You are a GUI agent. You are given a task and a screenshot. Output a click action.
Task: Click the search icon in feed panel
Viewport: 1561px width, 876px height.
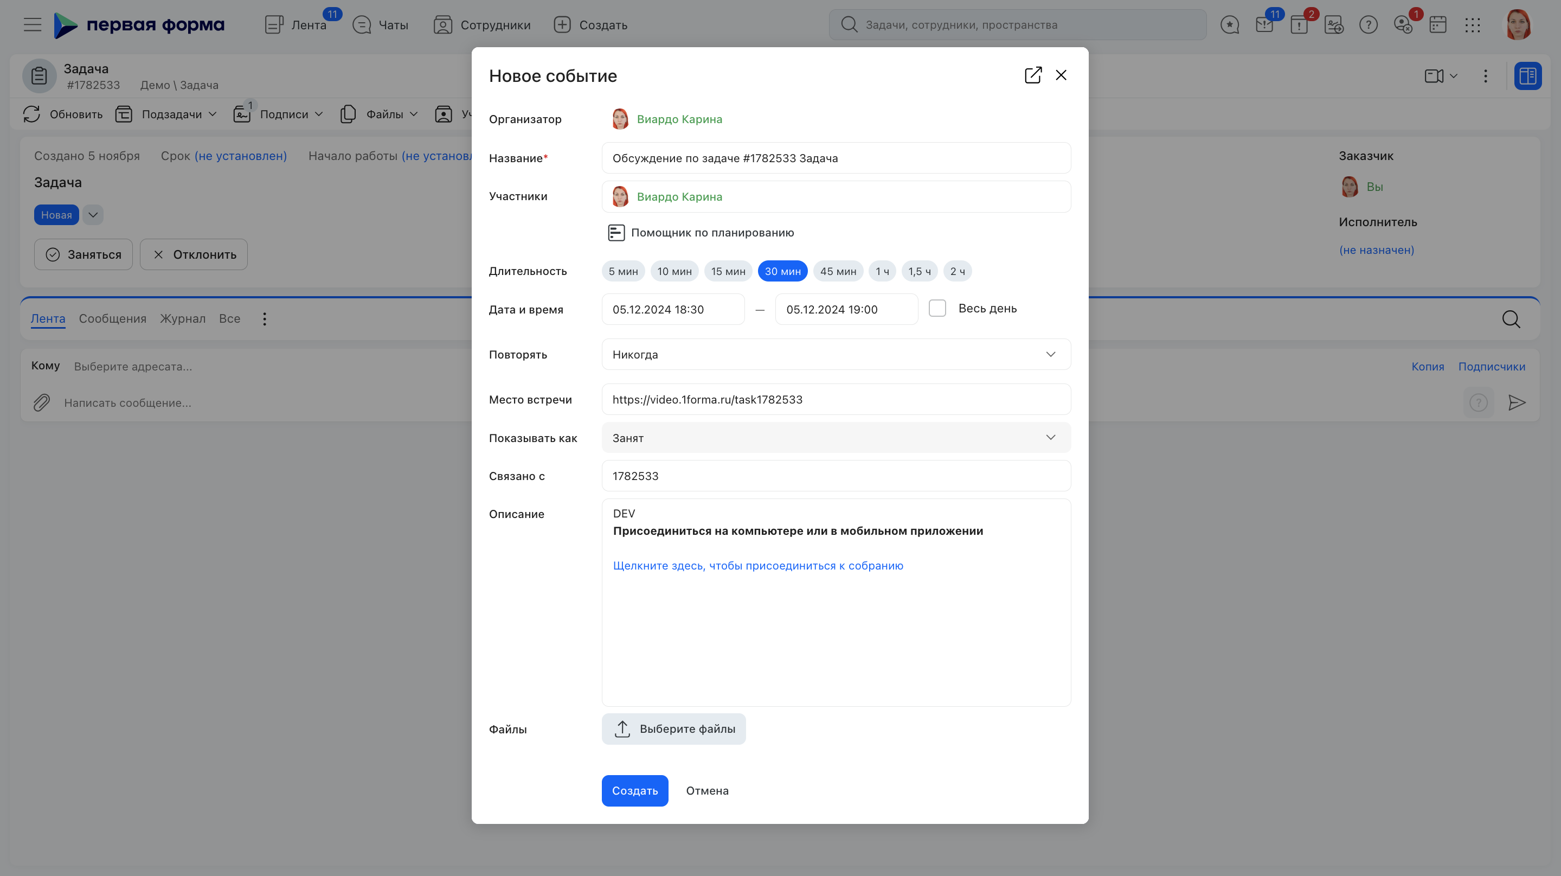[1511, 319]
